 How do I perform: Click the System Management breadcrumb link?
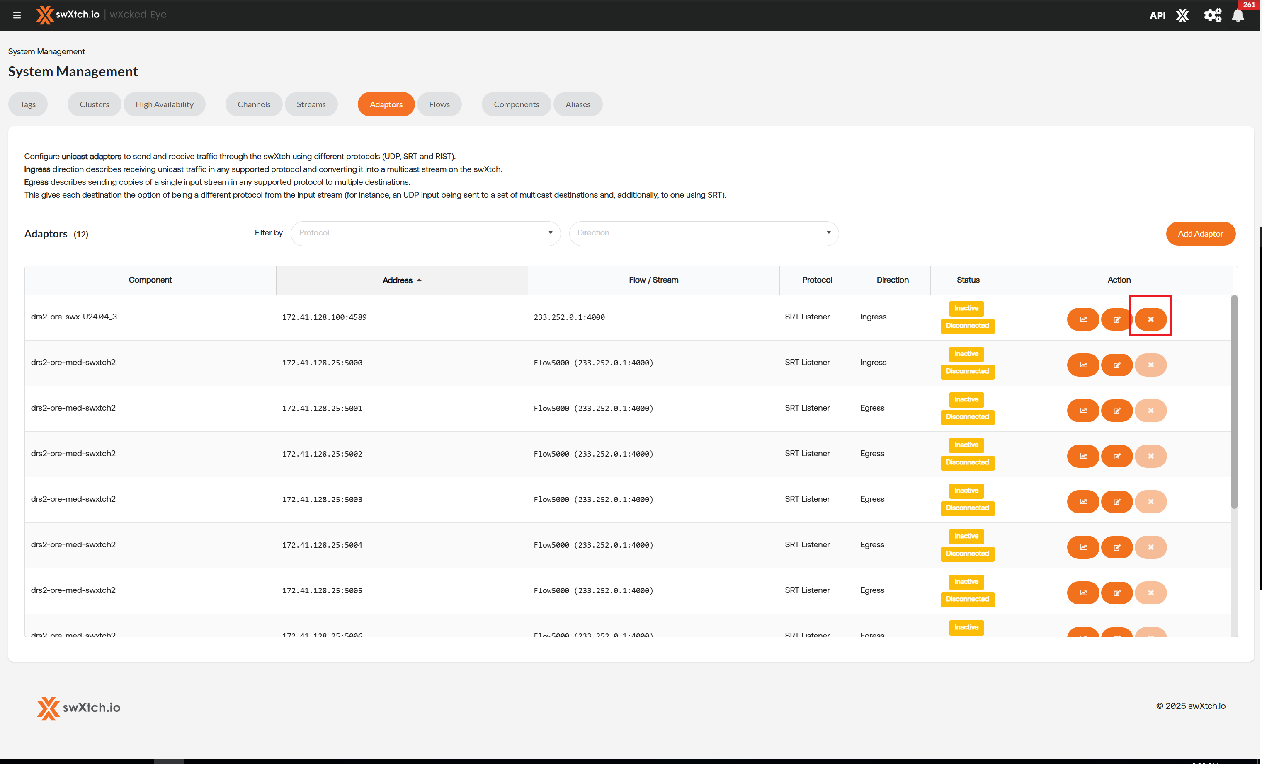point(46,52)
